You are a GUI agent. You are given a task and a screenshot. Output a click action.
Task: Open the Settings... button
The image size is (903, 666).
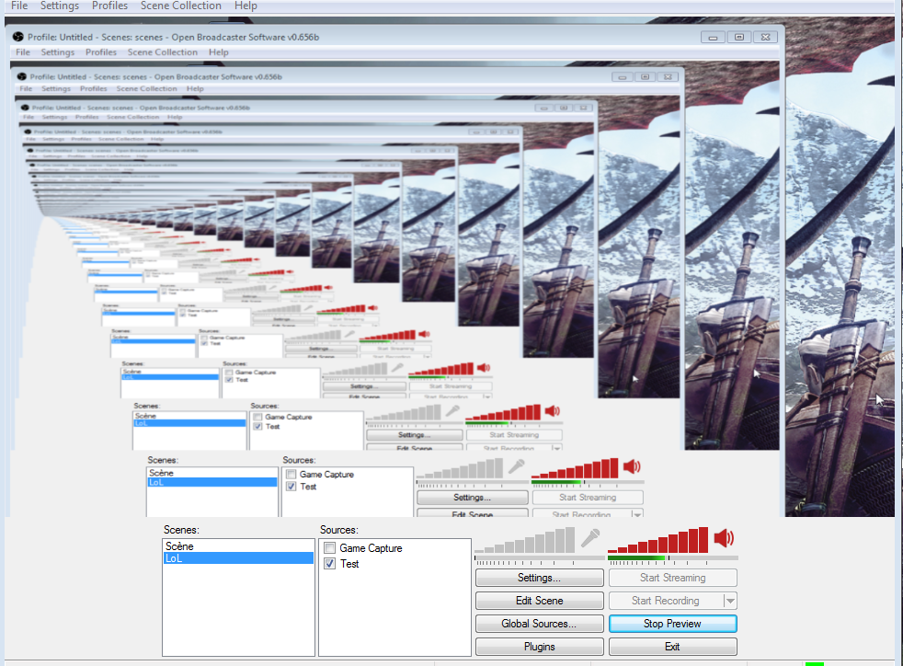click(539, 578)
